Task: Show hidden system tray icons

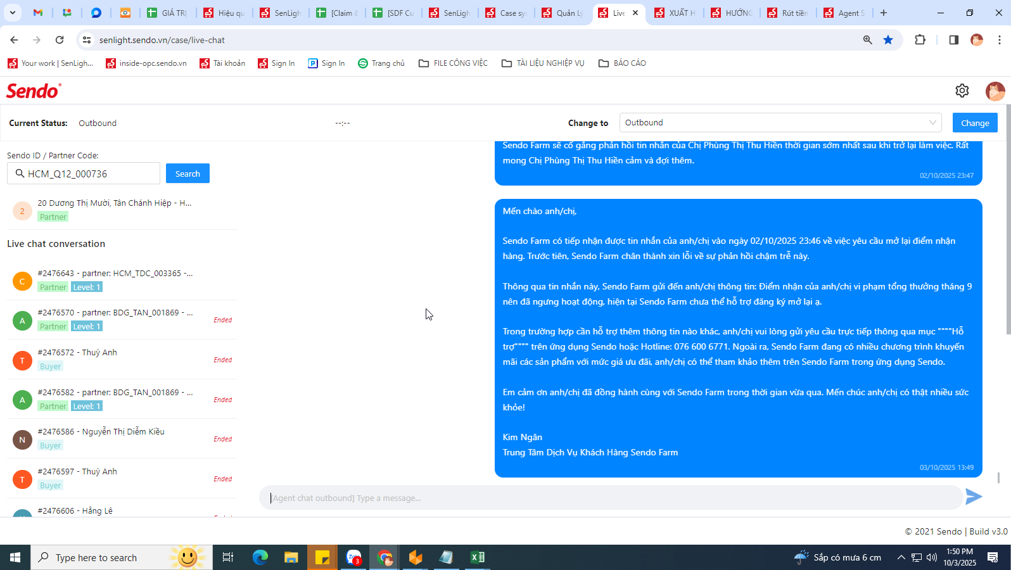Action: (x=901, y=557)
